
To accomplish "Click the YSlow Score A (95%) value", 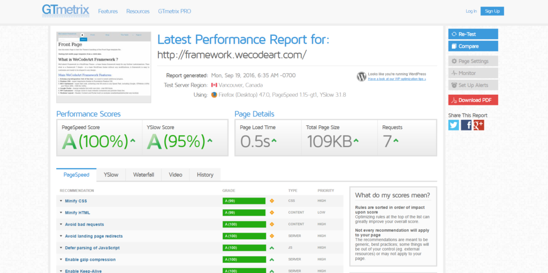I will pyautogui.click(x=176, y=141).
